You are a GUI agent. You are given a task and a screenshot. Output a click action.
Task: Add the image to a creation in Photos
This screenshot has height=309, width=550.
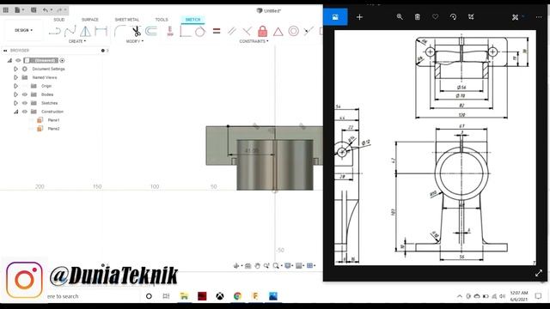coord(359,17)
